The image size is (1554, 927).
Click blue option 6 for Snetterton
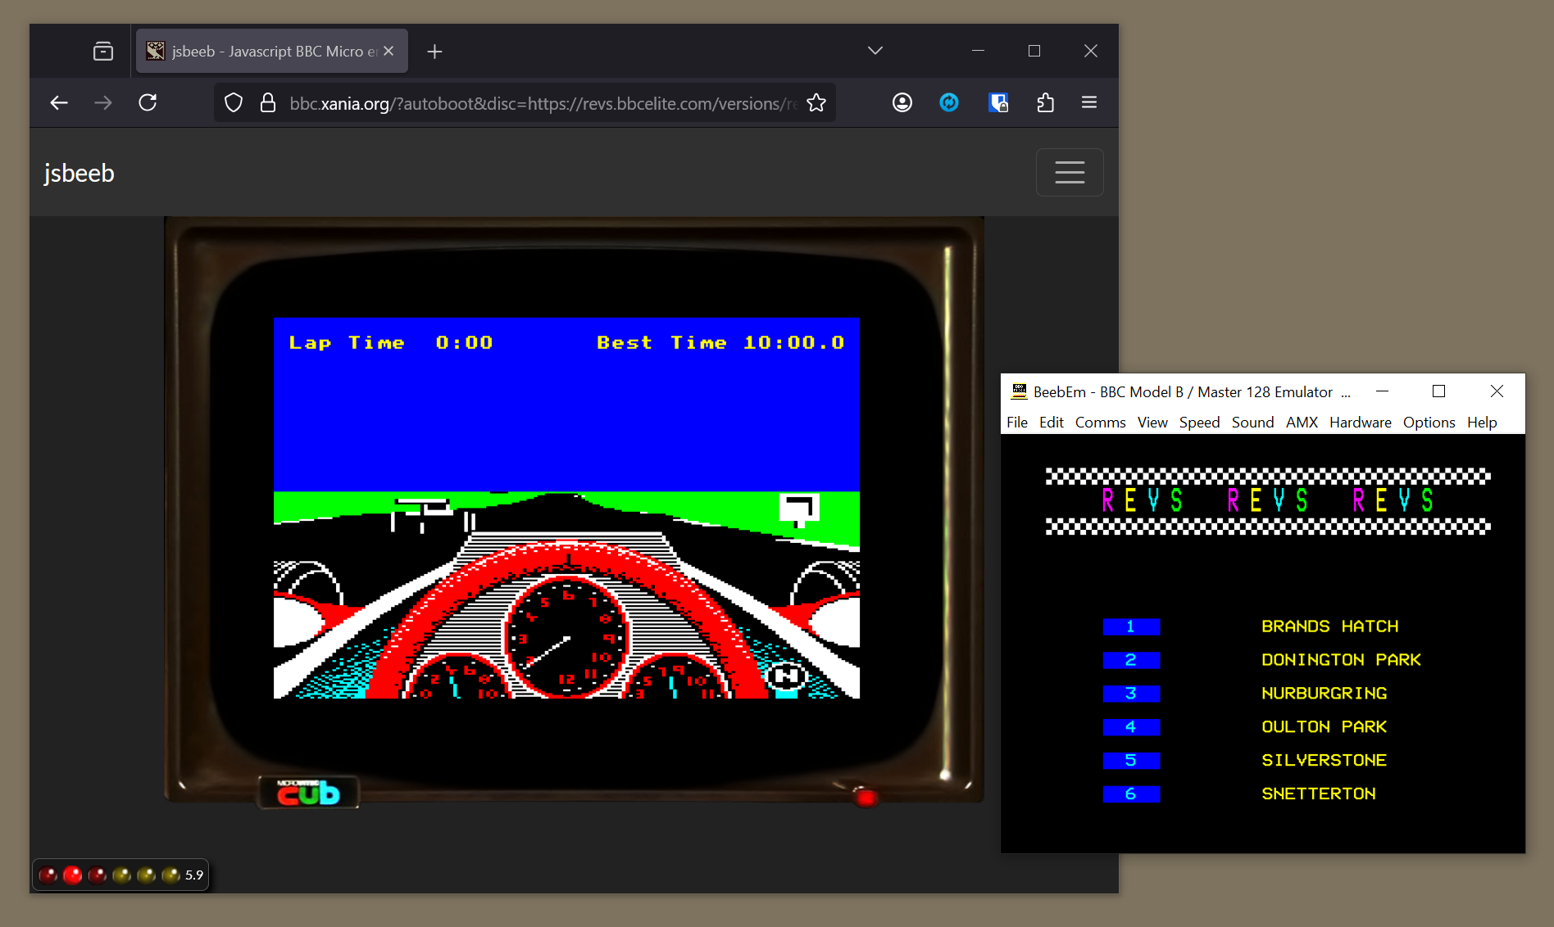point(1131,794)
